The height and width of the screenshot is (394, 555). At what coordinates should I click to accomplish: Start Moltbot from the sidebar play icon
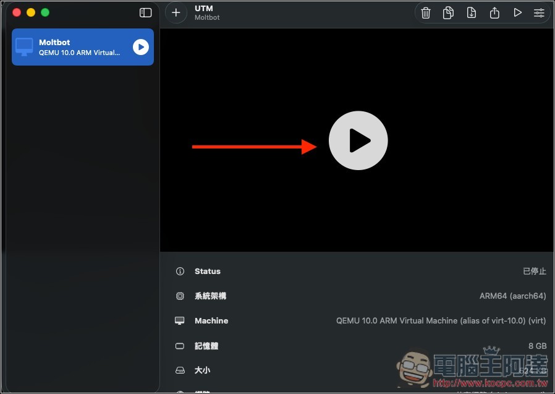(140, 47)
